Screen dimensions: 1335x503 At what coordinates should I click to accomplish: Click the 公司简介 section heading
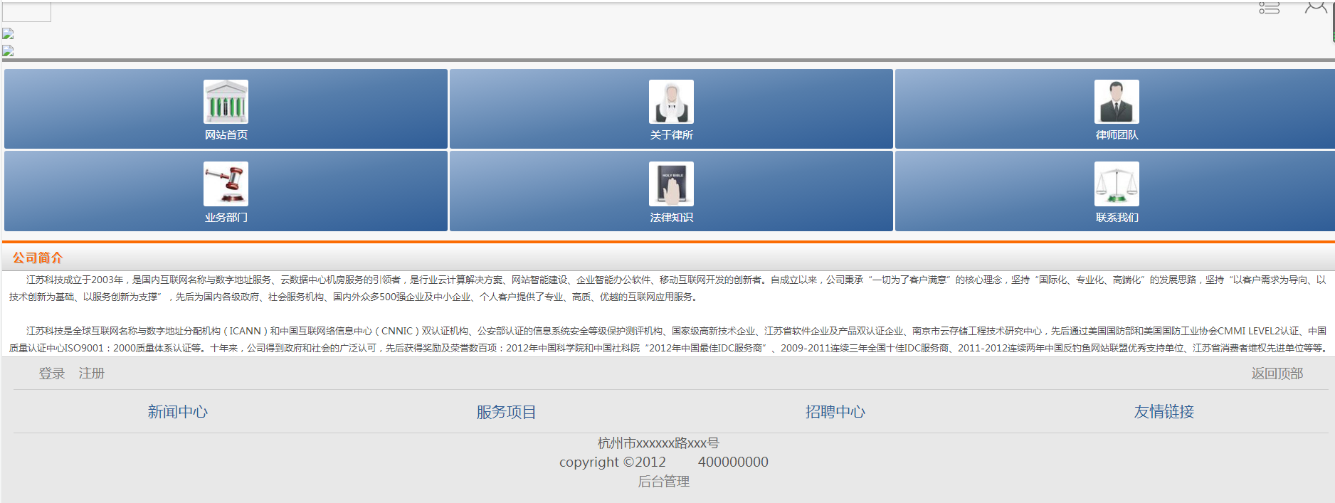(x=38, y=258)
